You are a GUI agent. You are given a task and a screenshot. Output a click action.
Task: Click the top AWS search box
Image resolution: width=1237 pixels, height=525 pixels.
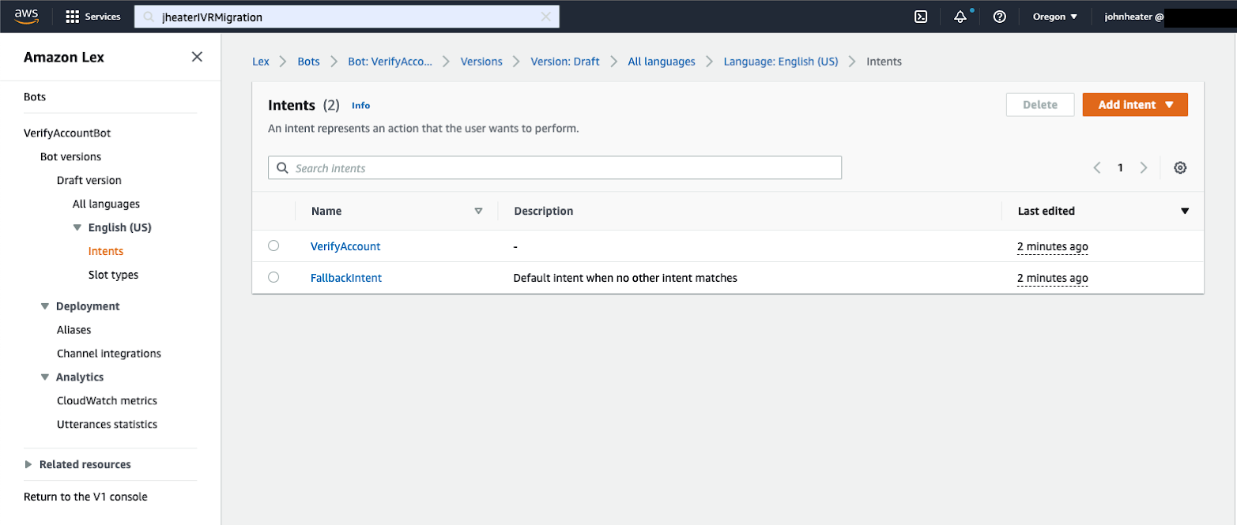coord(347,17)
